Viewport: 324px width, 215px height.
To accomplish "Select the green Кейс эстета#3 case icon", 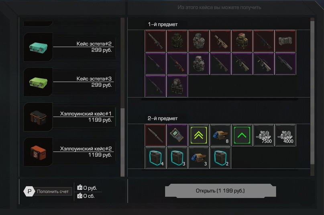I will [x=38, y=82].
